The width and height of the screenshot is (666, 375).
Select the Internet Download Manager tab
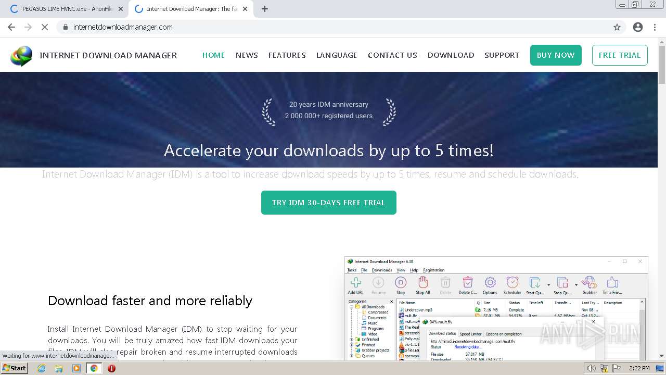190,9
